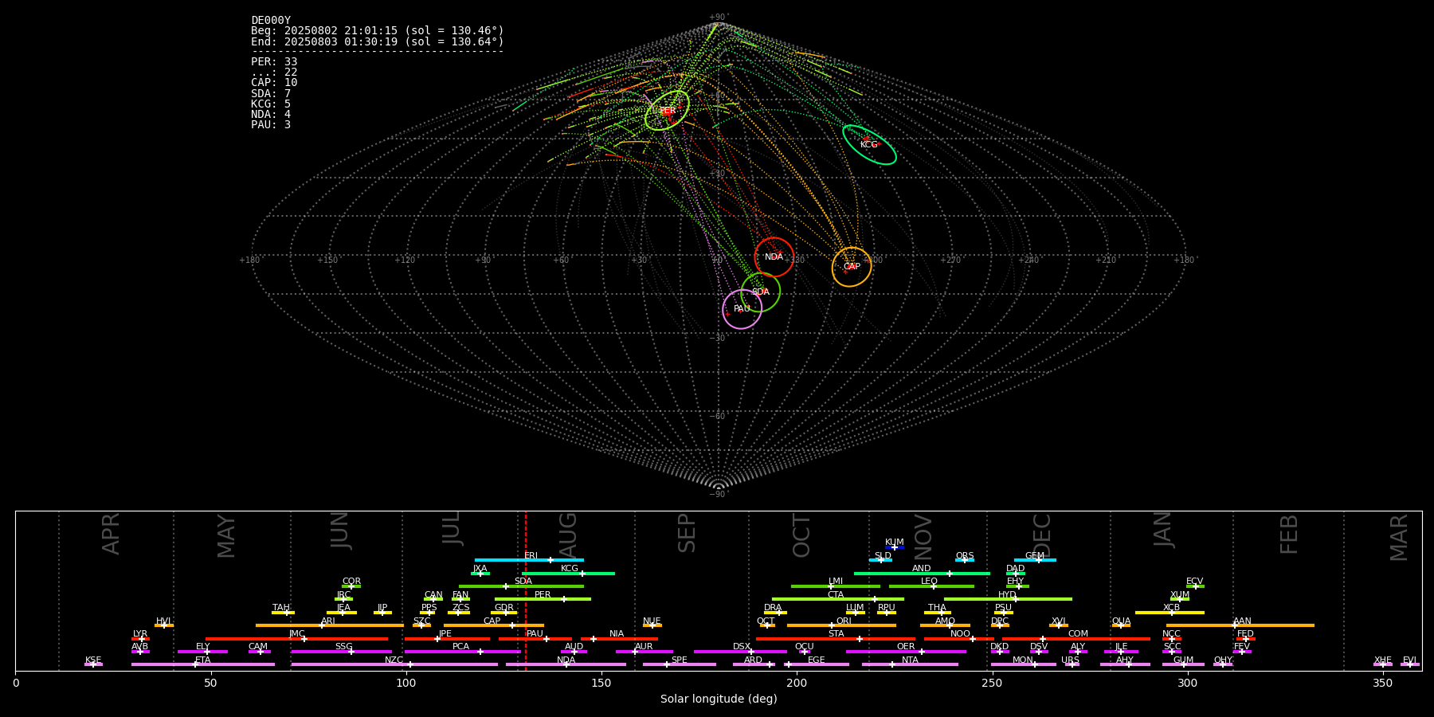Click the APR month label
The height and width of the screenshot is (717, 1434).
[x=111, y=534]
